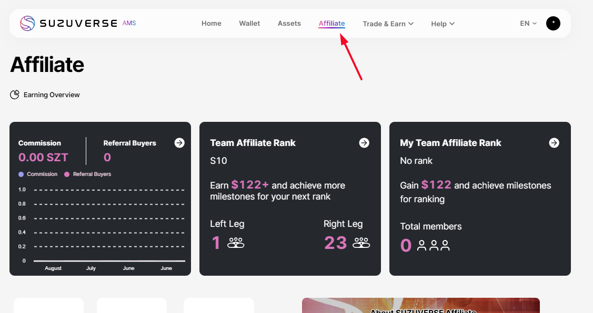Select the Affiliate nav link
Viewport: 593px width, 313px height.
(331, 24)
